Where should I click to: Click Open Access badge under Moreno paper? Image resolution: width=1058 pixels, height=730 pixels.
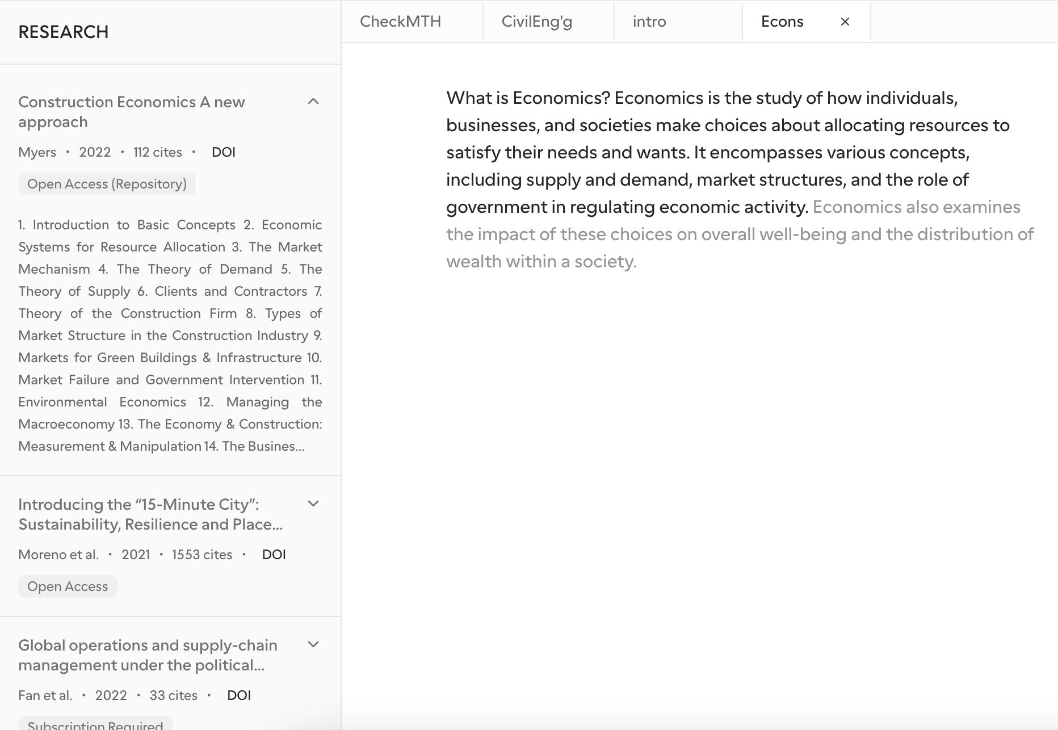pyautogui.click(x=68, y=586)
